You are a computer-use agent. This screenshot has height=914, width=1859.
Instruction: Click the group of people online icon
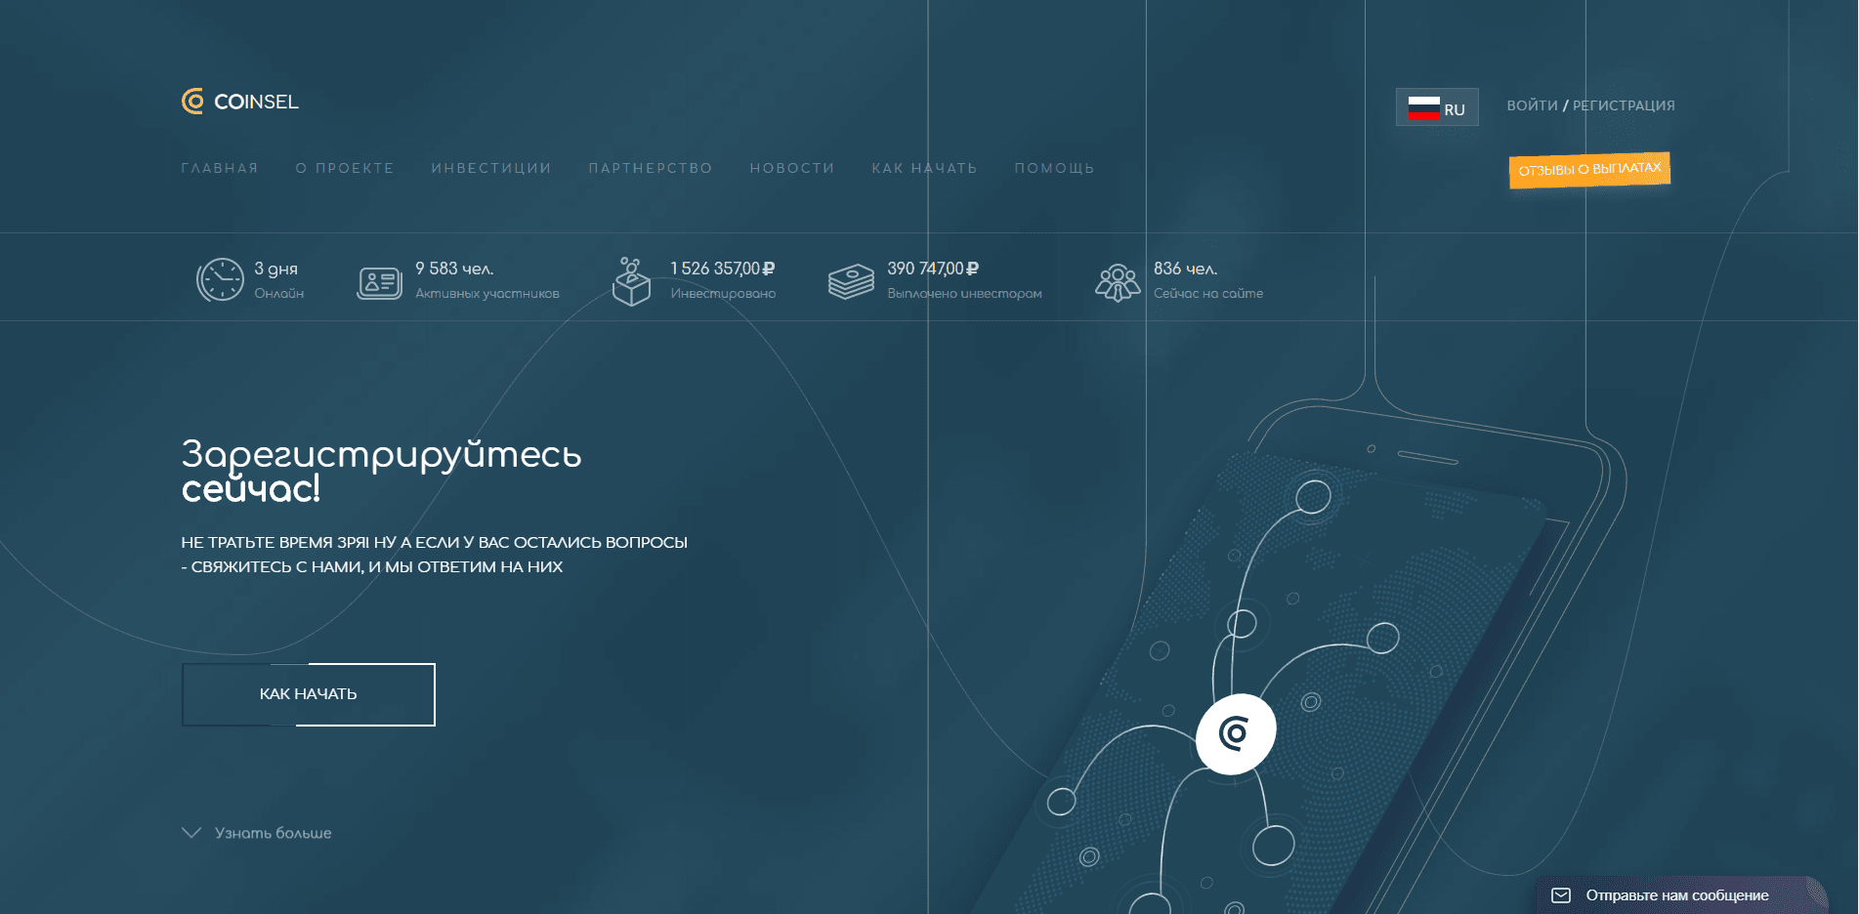coord(1118,283)
